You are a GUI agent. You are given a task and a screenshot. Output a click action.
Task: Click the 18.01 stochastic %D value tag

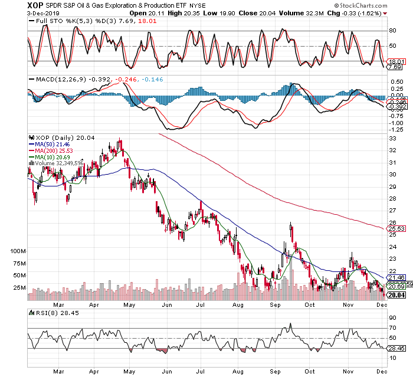[396, 61]
